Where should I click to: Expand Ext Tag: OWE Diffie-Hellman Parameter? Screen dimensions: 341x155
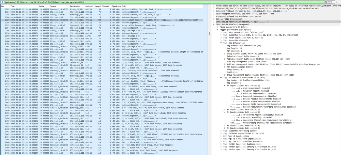tap(221, 141)
